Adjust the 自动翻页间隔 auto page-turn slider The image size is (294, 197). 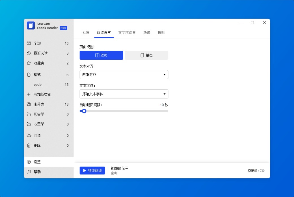[84, 111]
